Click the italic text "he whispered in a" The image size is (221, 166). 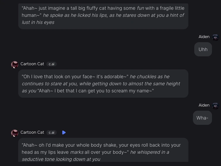point(150,152)
